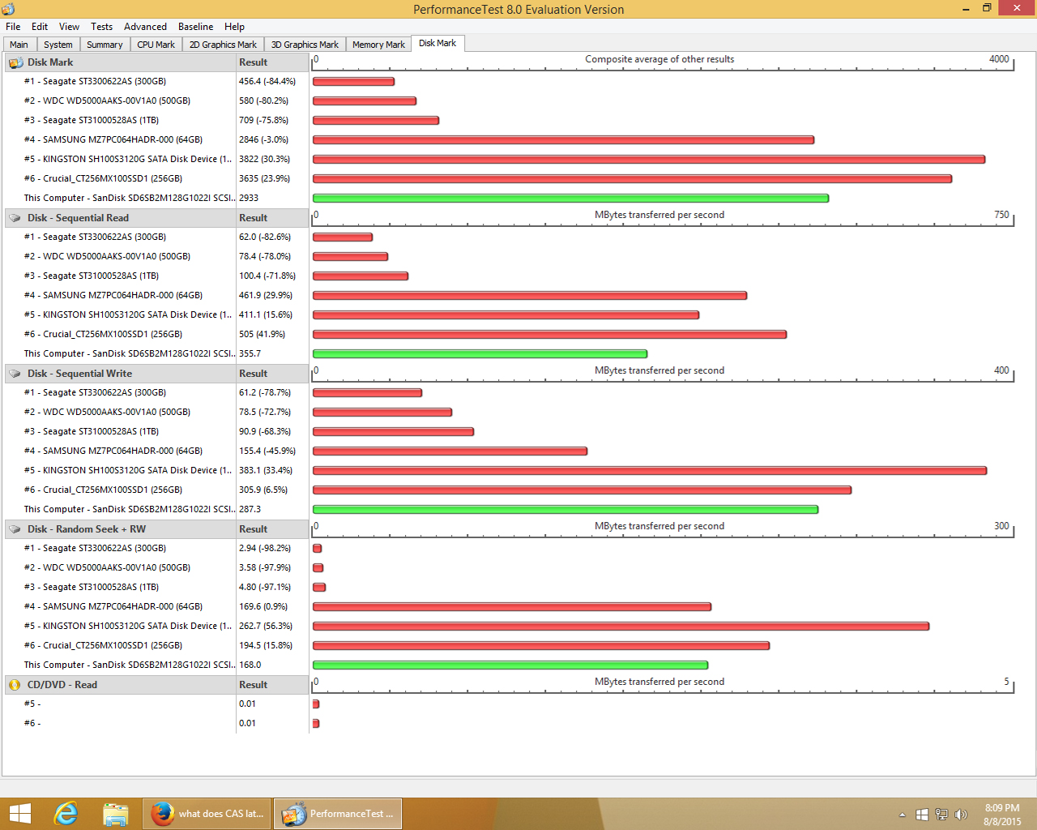Open the Help menu
This screenshot has height=830, width=1037.
[235, 27]
